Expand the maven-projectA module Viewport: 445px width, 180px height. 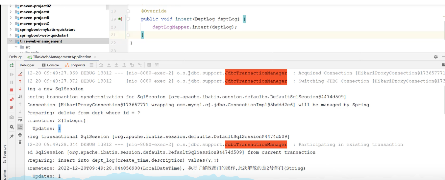point(11,12)
